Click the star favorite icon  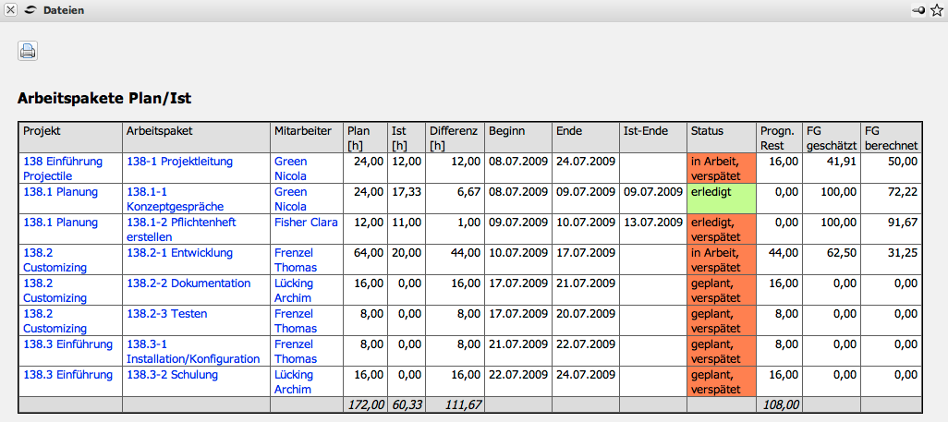937,10
